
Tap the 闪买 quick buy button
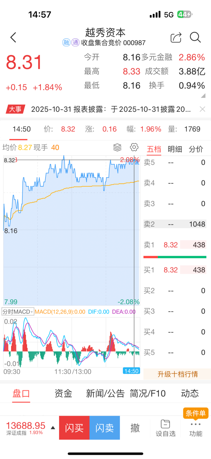tap(74, 428)
